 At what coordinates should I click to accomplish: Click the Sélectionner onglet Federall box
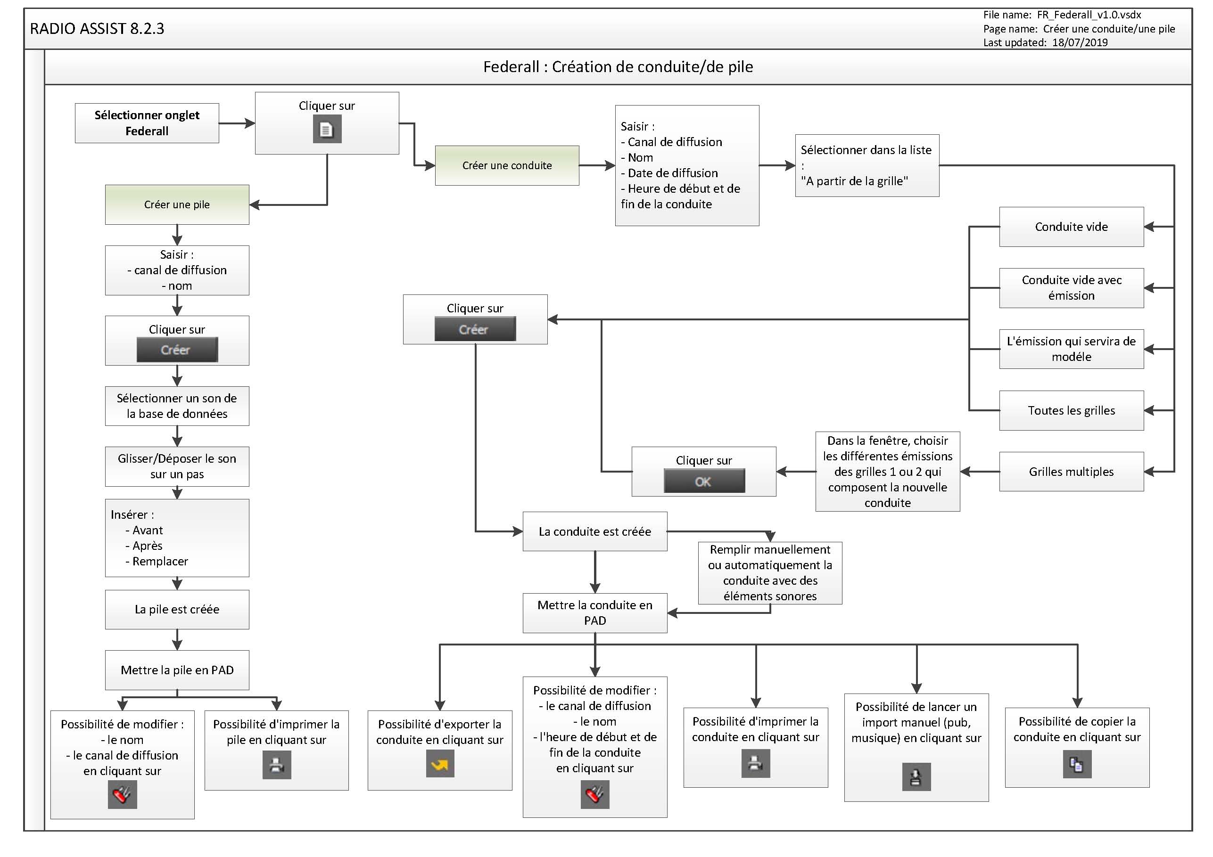click(147, 123)
